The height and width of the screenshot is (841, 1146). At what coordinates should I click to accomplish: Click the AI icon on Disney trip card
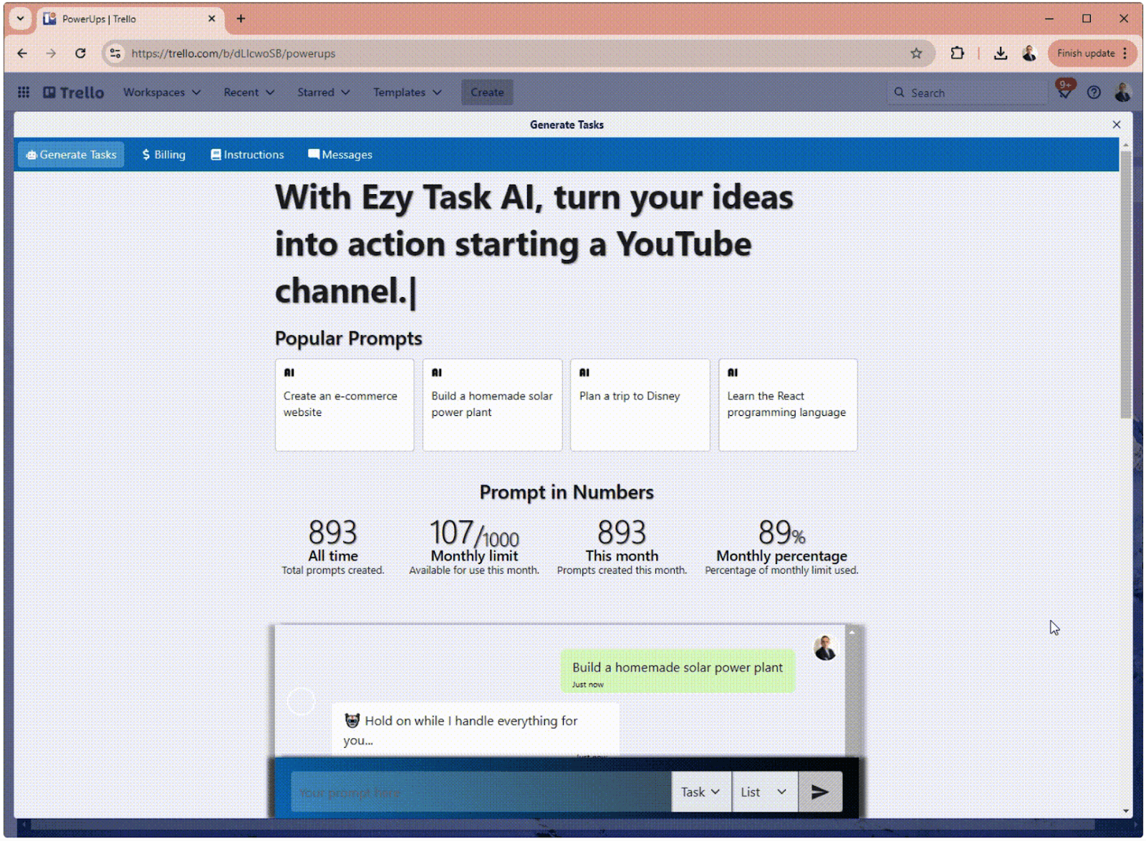click(x=584, y=372)
